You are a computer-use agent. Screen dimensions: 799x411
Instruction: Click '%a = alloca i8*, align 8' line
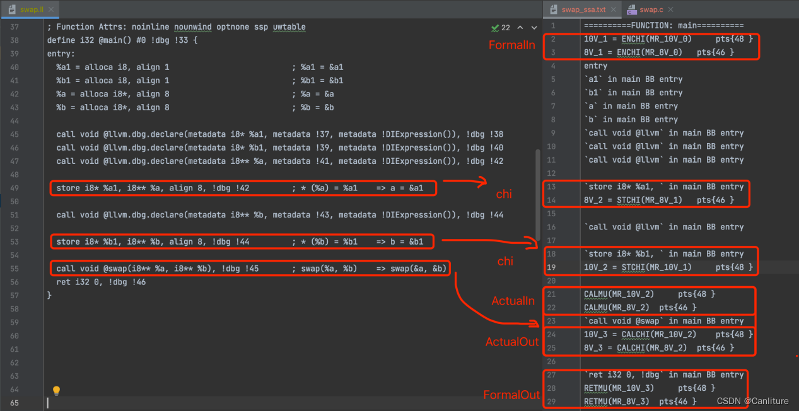pos(113,94)
